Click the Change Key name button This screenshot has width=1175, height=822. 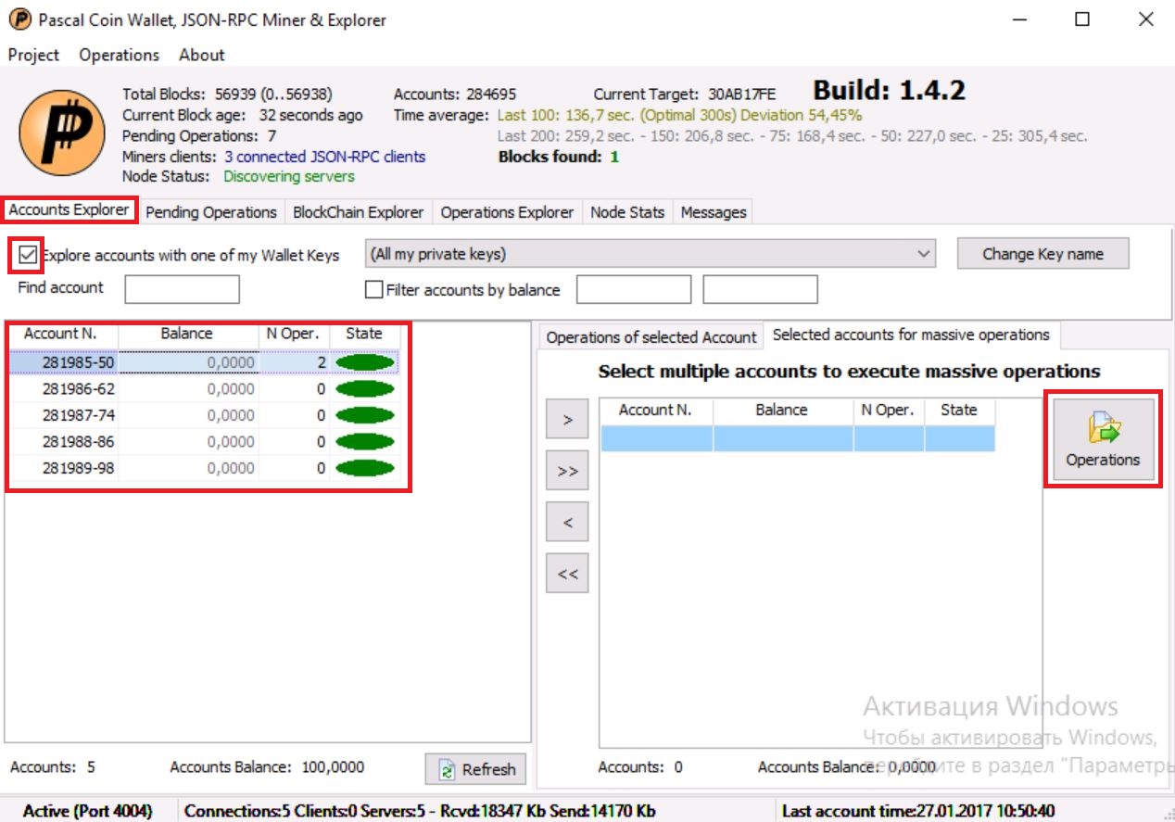tap(1043, 254)
